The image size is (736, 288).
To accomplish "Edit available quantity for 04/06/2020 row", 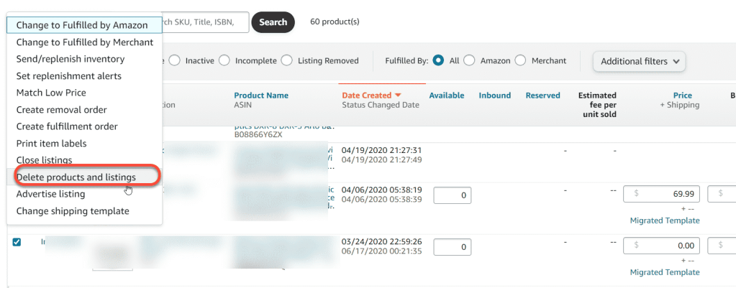I will click(x=452, y=195).
